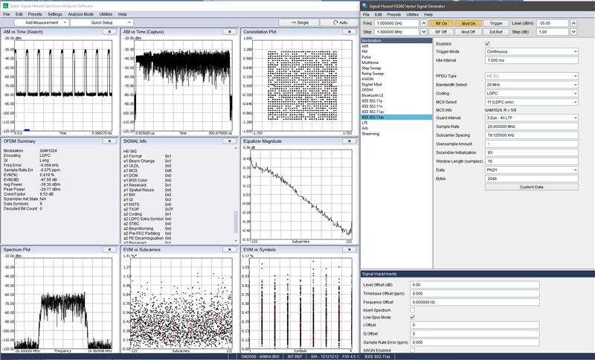Open the Presets menu in VSG60 window
The image size is (595, 360).
click(x=394, y=14)
